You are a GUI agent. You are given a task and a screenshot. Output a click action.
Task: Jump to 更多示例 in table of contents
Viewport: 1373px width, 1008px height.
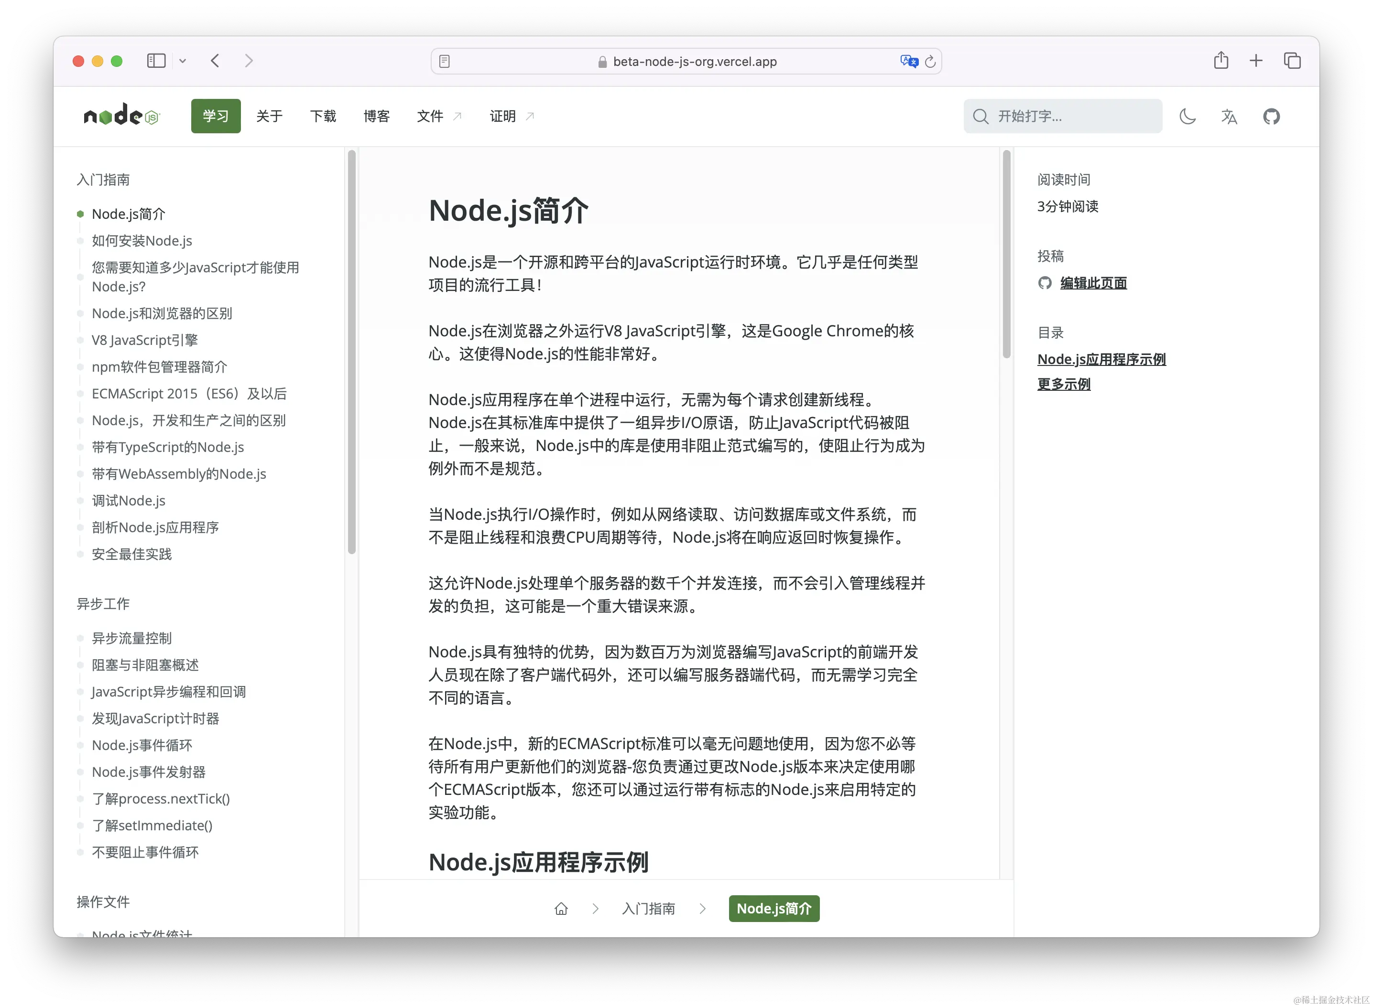coord(1064,385)
